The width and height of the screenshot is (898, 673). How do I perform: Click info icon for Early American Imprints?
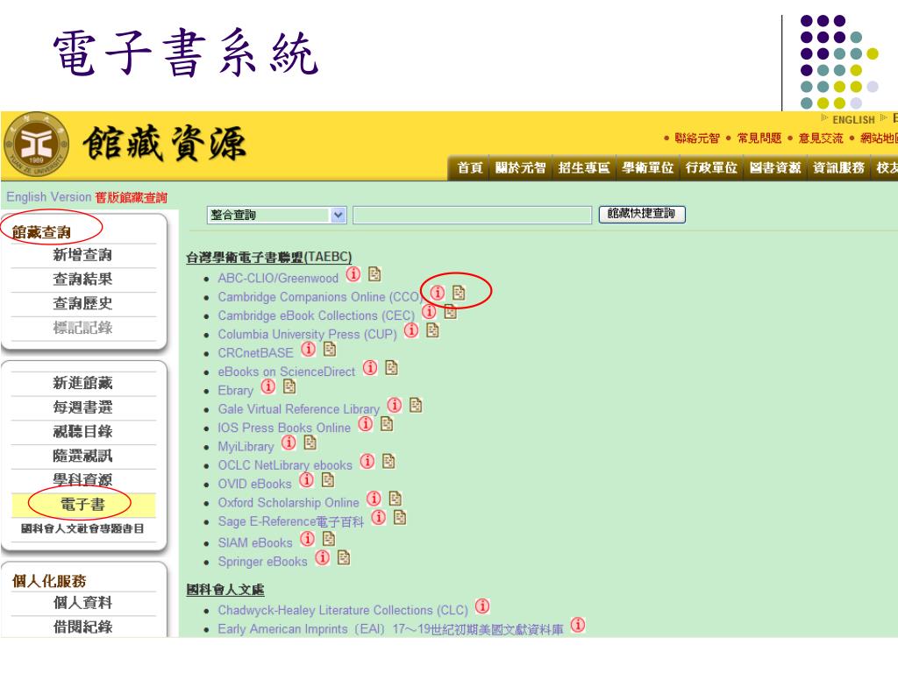coord(579,625)
